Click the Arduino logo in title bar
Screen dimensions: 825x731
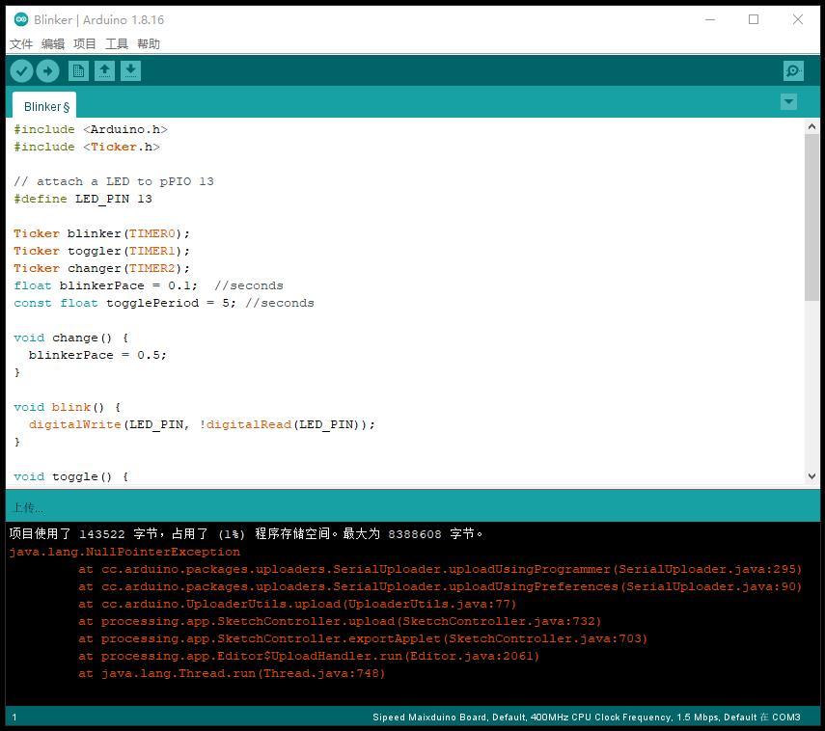point(21,19)
